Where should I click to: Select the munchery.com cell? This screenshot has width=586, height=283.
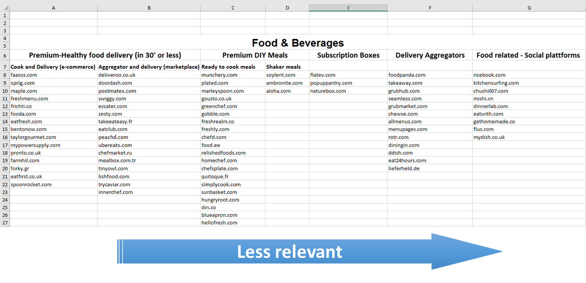[x=233, y=75]
